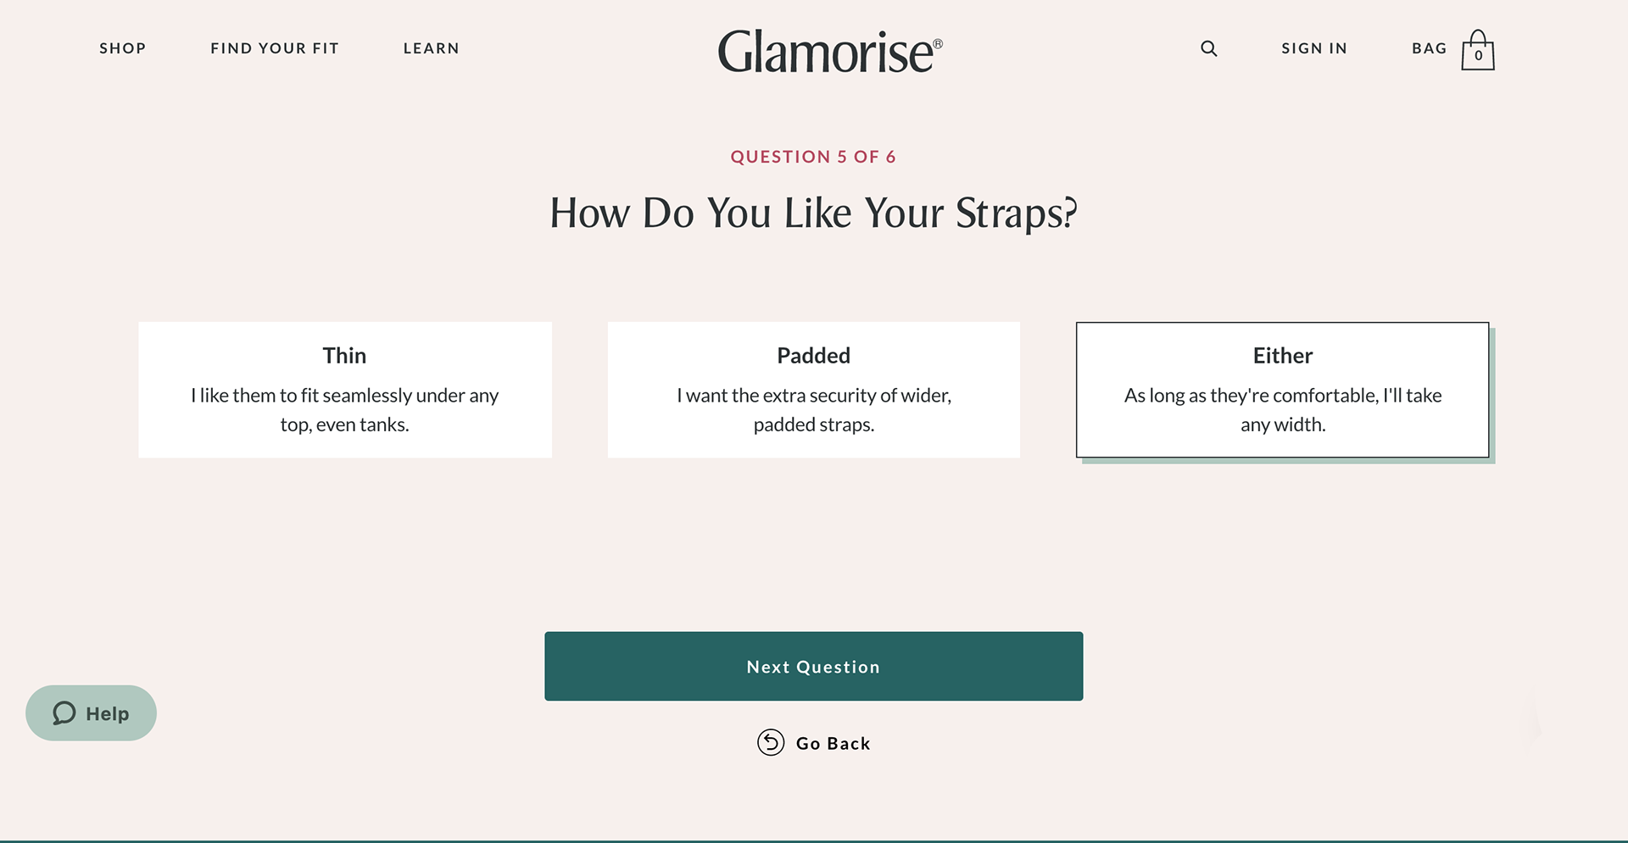Viewport: 1628px width, 843px height.
Task: Choose the Padded straps option
Action: pos(814,390)
